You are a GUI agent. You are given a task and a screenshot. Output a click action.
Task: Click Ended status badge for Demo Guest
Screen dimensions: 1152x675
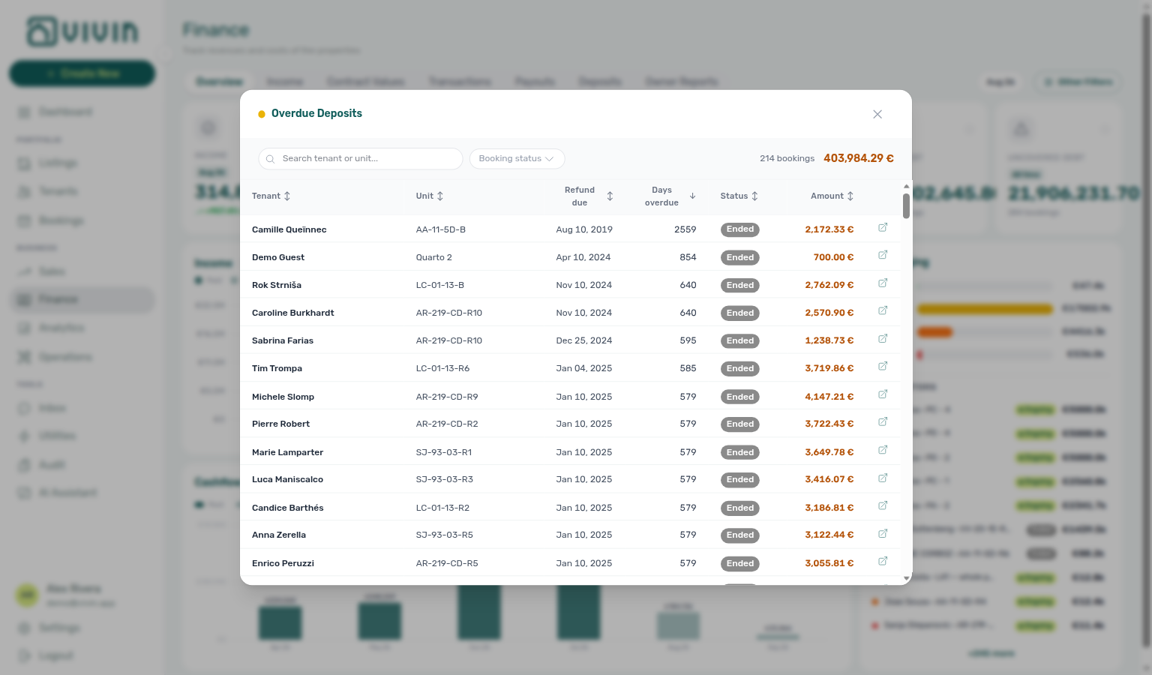(x=740, y=257)
